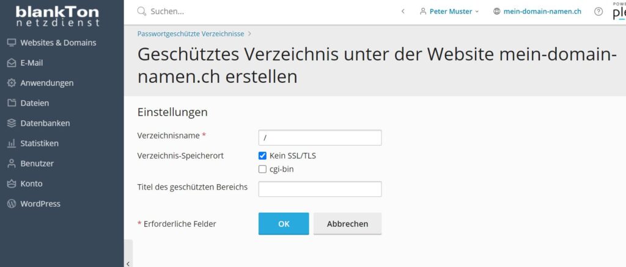This screenshot has width=626, height=267.
Task: Open help via the question mark icon
Action: [598, 12]
